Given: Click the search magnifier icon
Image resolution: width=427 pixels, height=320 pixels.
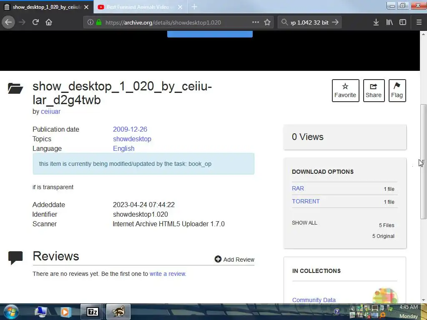Looking at the screenshot, I should click(x=284, y=22).
